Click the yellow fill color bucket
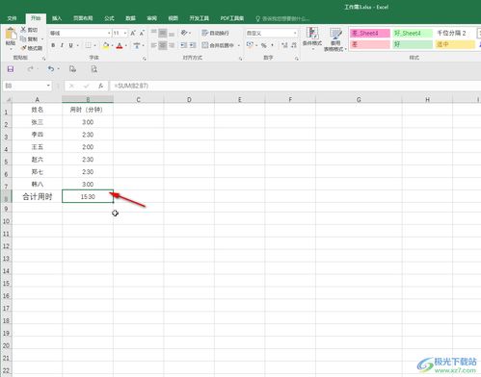Viewport: 481px width, 377px height. tap(106, 45)
